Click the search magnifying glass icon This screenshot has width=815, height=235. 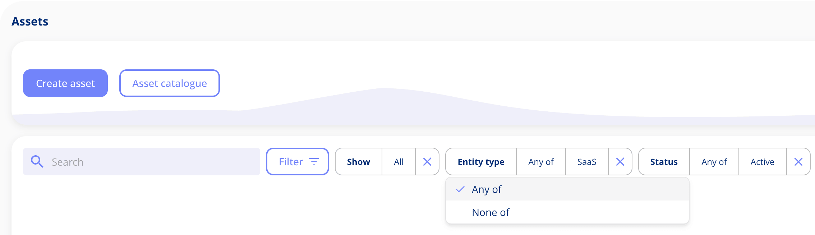tap(37, 162)
